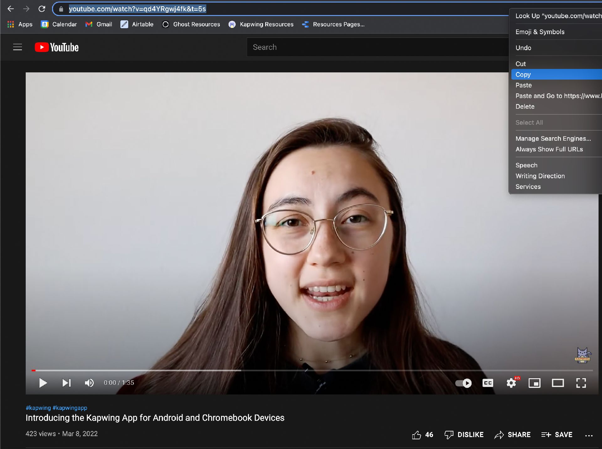Mute the video volume
This screenshot has height=449, width=602.
89,383
